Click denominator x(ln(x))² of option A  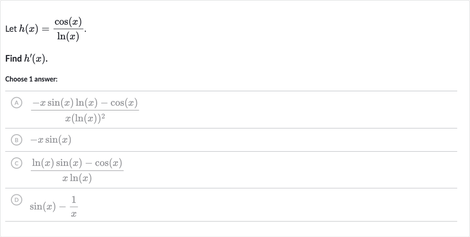[x=85, y=118]
